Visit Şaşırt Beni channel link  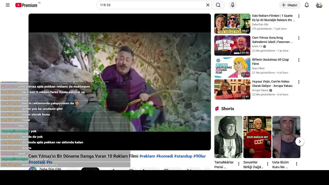(x=258, y=69)
